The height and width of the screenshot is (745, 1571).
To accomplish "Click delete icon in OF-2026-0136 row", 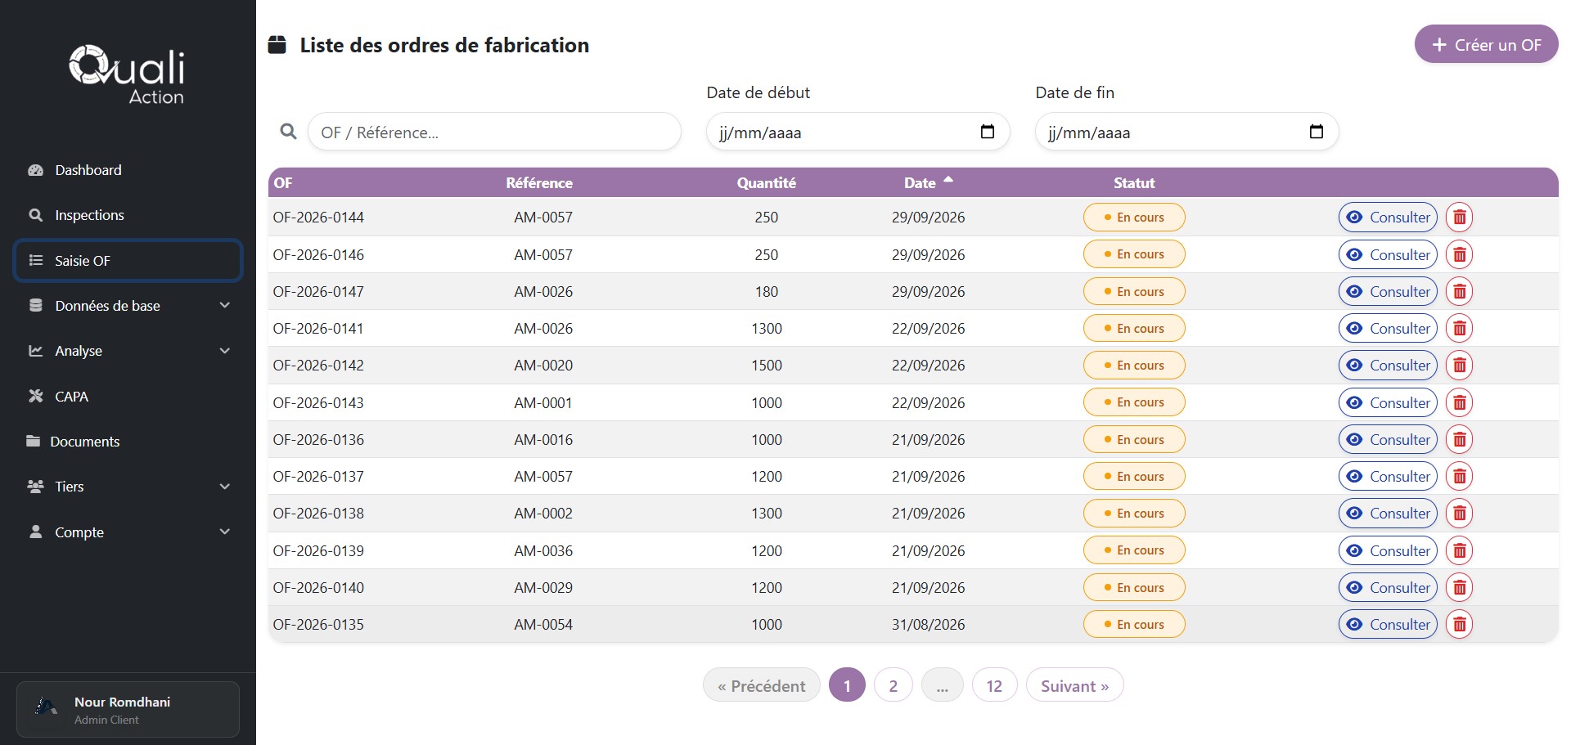I will 1459,439.
